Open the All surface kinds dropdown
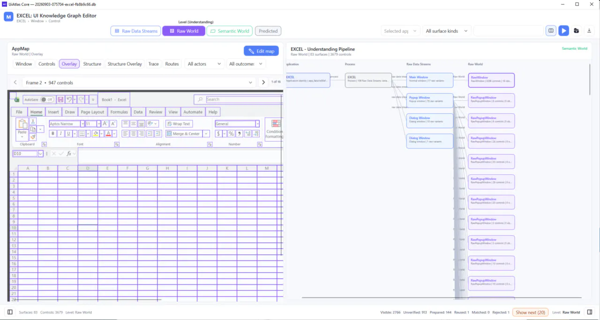600x320 pixels. [x=447, y=31]
